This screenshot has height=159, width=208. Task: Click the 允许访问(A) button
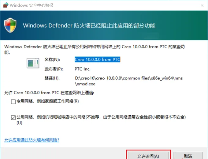click(x=148, y=156)
